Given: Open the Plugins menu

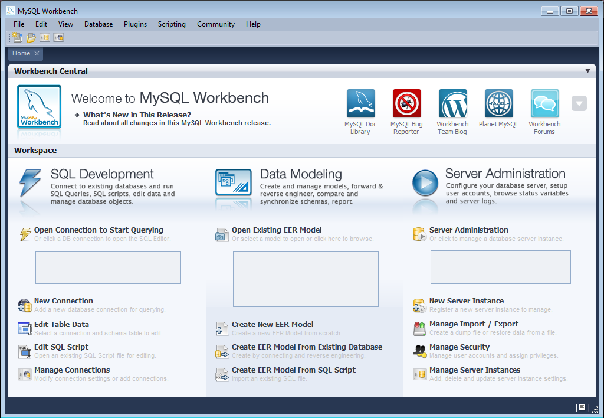Looking at the screenshot, I should coord(135,24).
